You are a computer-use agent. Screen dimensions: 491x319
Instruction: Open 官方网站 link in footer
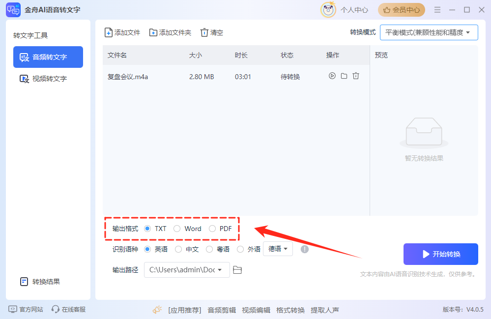pos(26,309)
